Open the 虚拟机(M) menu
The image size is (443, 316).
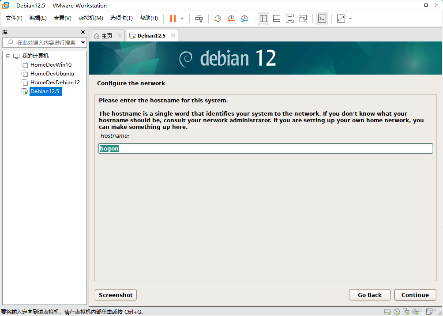90,18
